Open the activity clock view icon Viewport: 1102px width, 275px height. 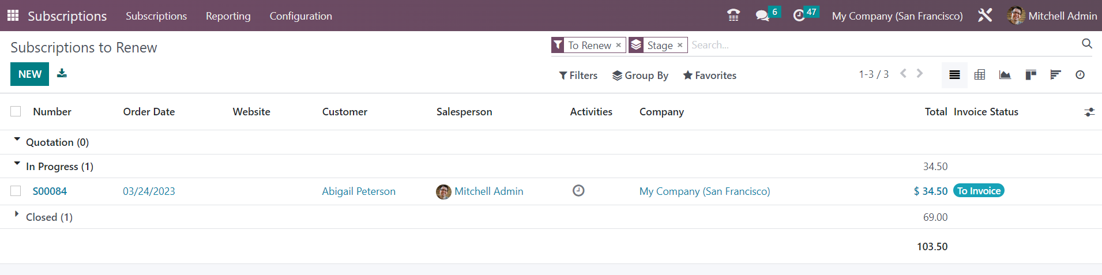tap(1080, 75)
